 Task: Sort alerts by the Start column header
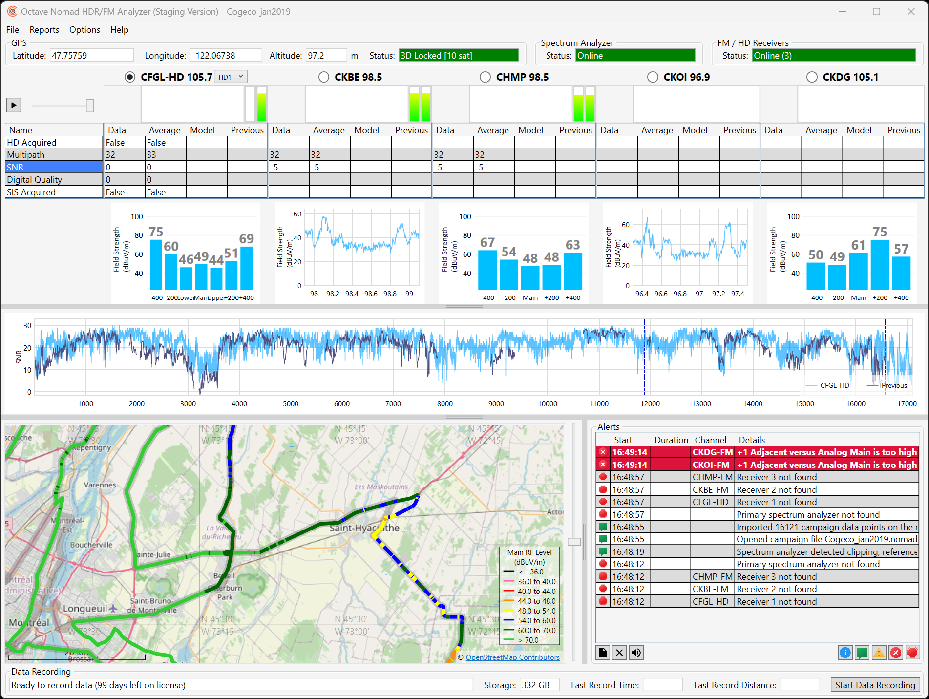pyautogui.click(x=623, y=440)
